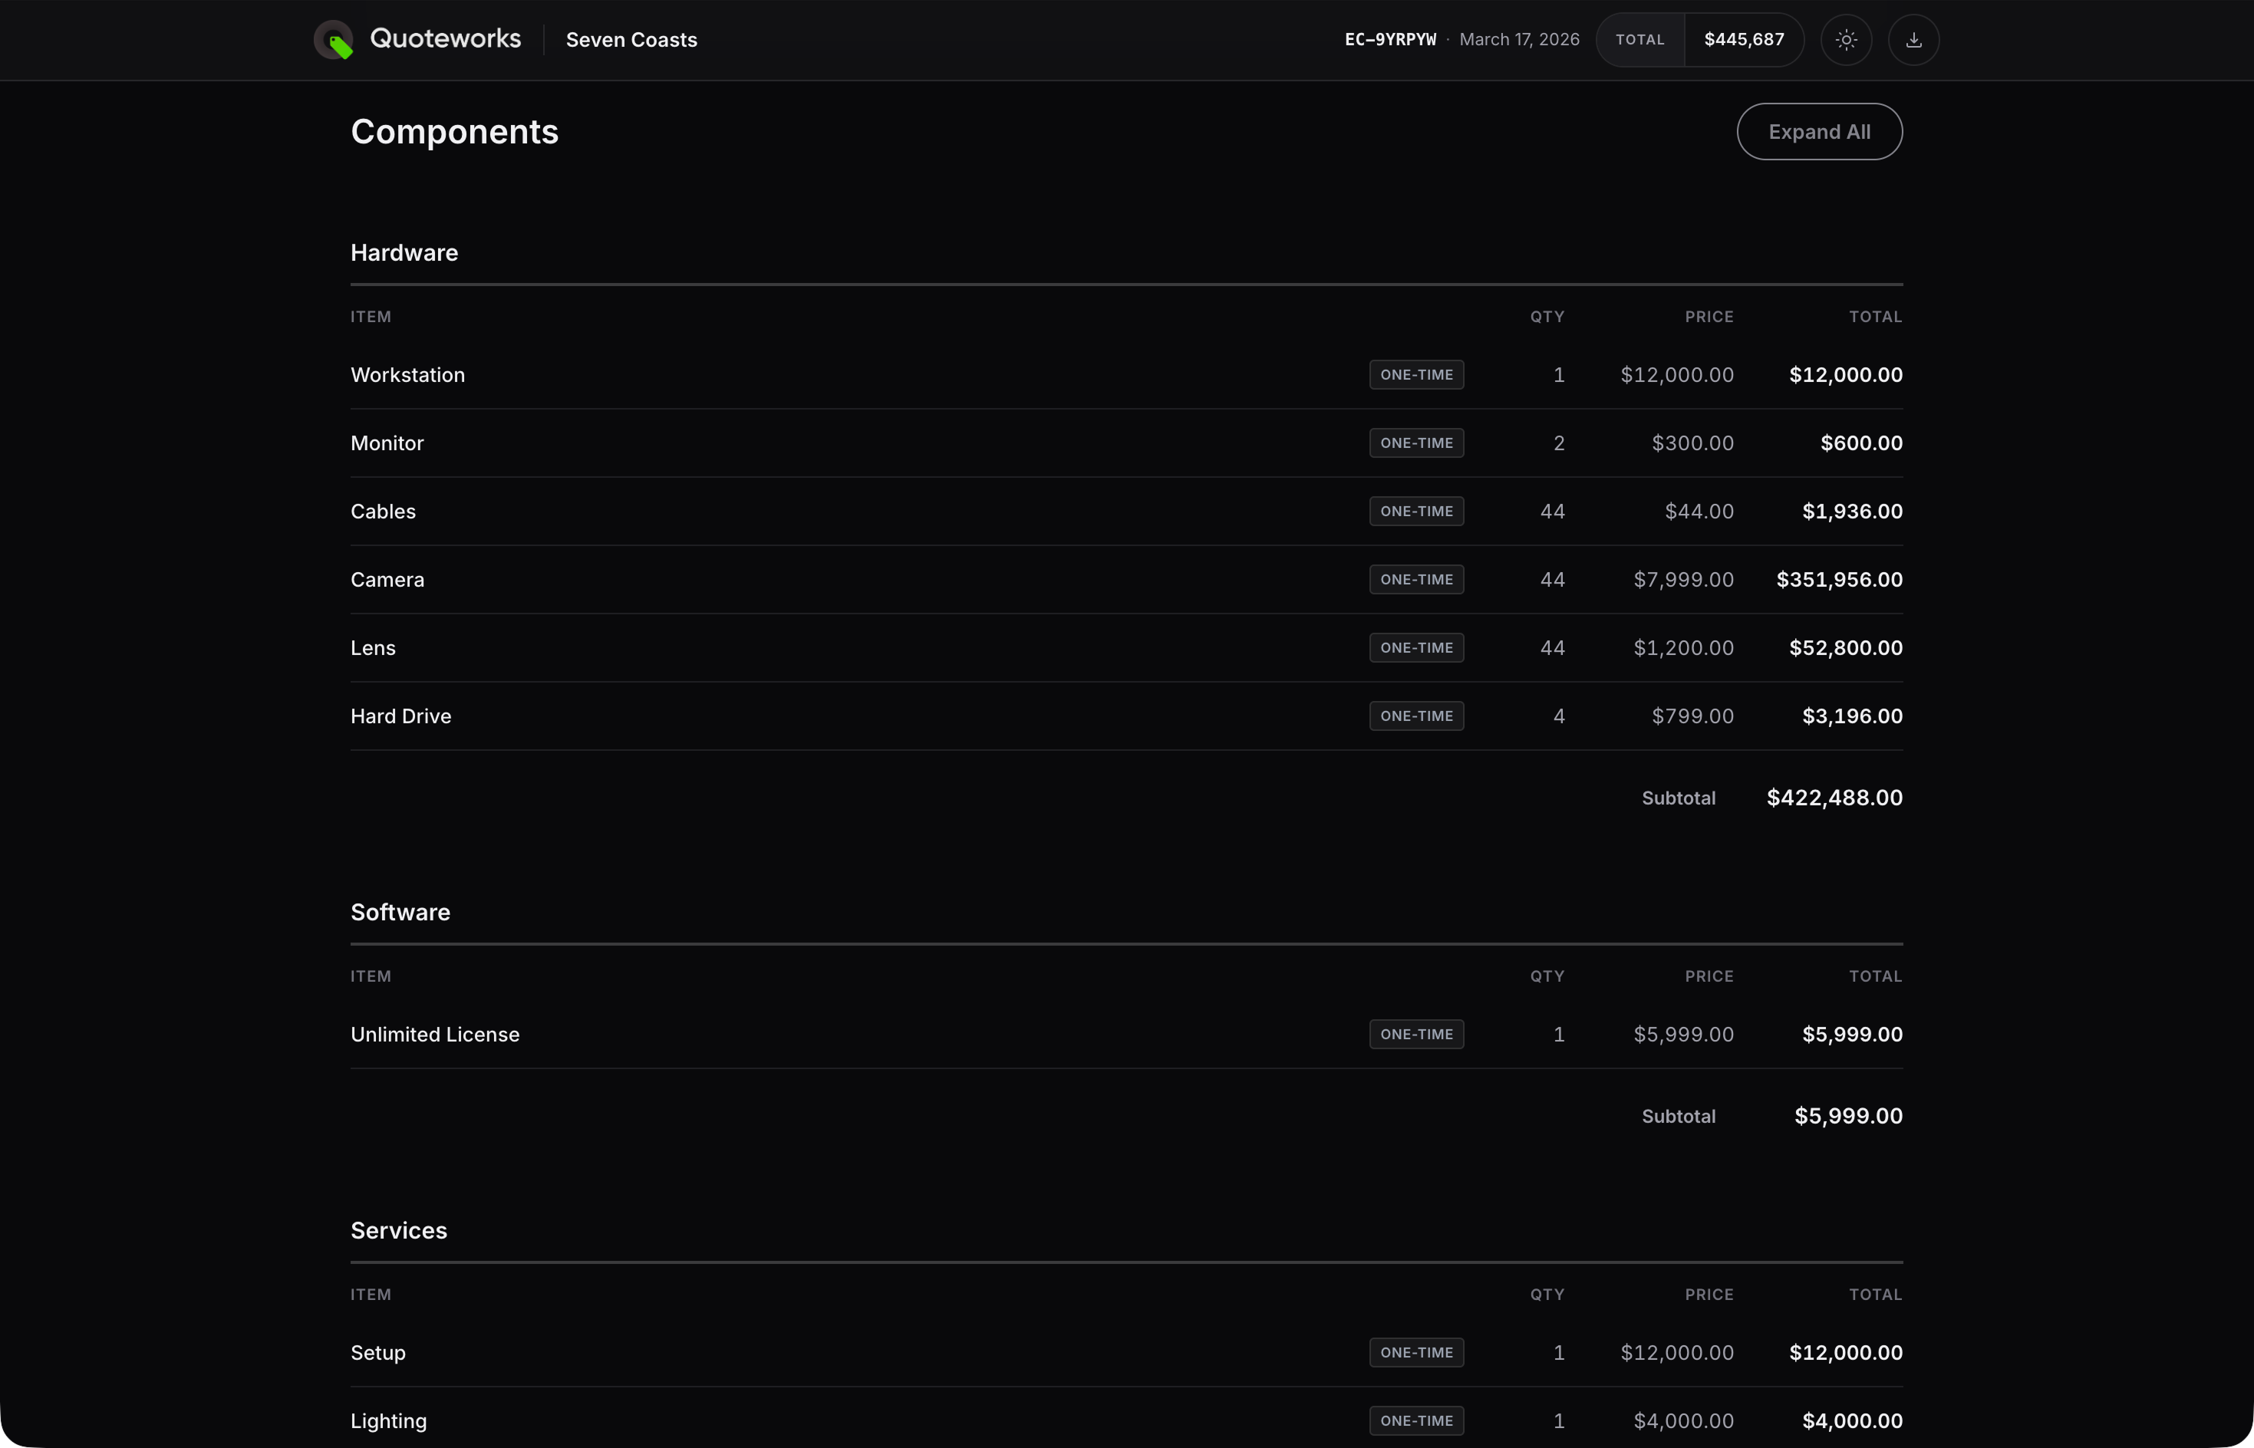This screenshot has height=1448, width=2254.
Task: Expand the Lighting service row
Action: click(x=388, y=1420)
